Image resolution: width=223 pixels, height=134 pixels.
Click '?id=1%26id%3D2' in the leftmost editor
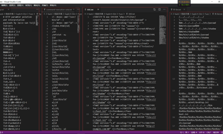(12, 43)
